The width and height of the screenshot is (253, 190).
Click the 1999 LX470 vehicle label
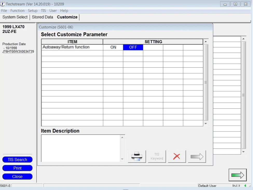pos(13,27)
